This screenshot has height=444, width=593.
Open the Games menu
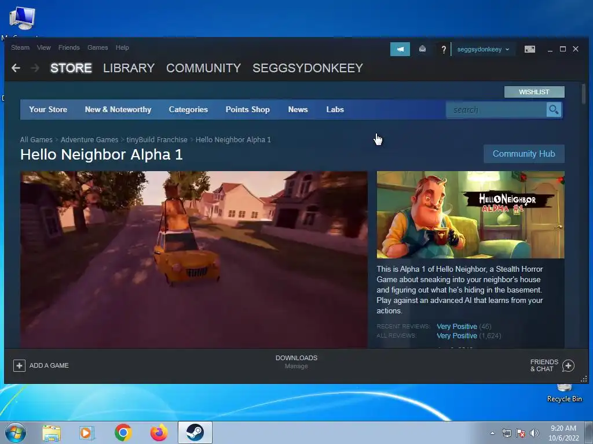(x=97, y=47)
